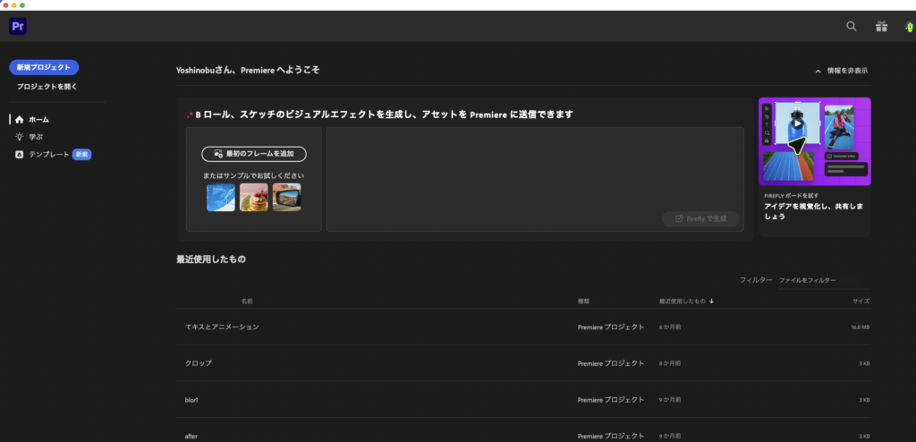This screenshot has width=916, height=442.
Task: Click the FIREFLY ボードを試す caption
Action: point(793,196)
